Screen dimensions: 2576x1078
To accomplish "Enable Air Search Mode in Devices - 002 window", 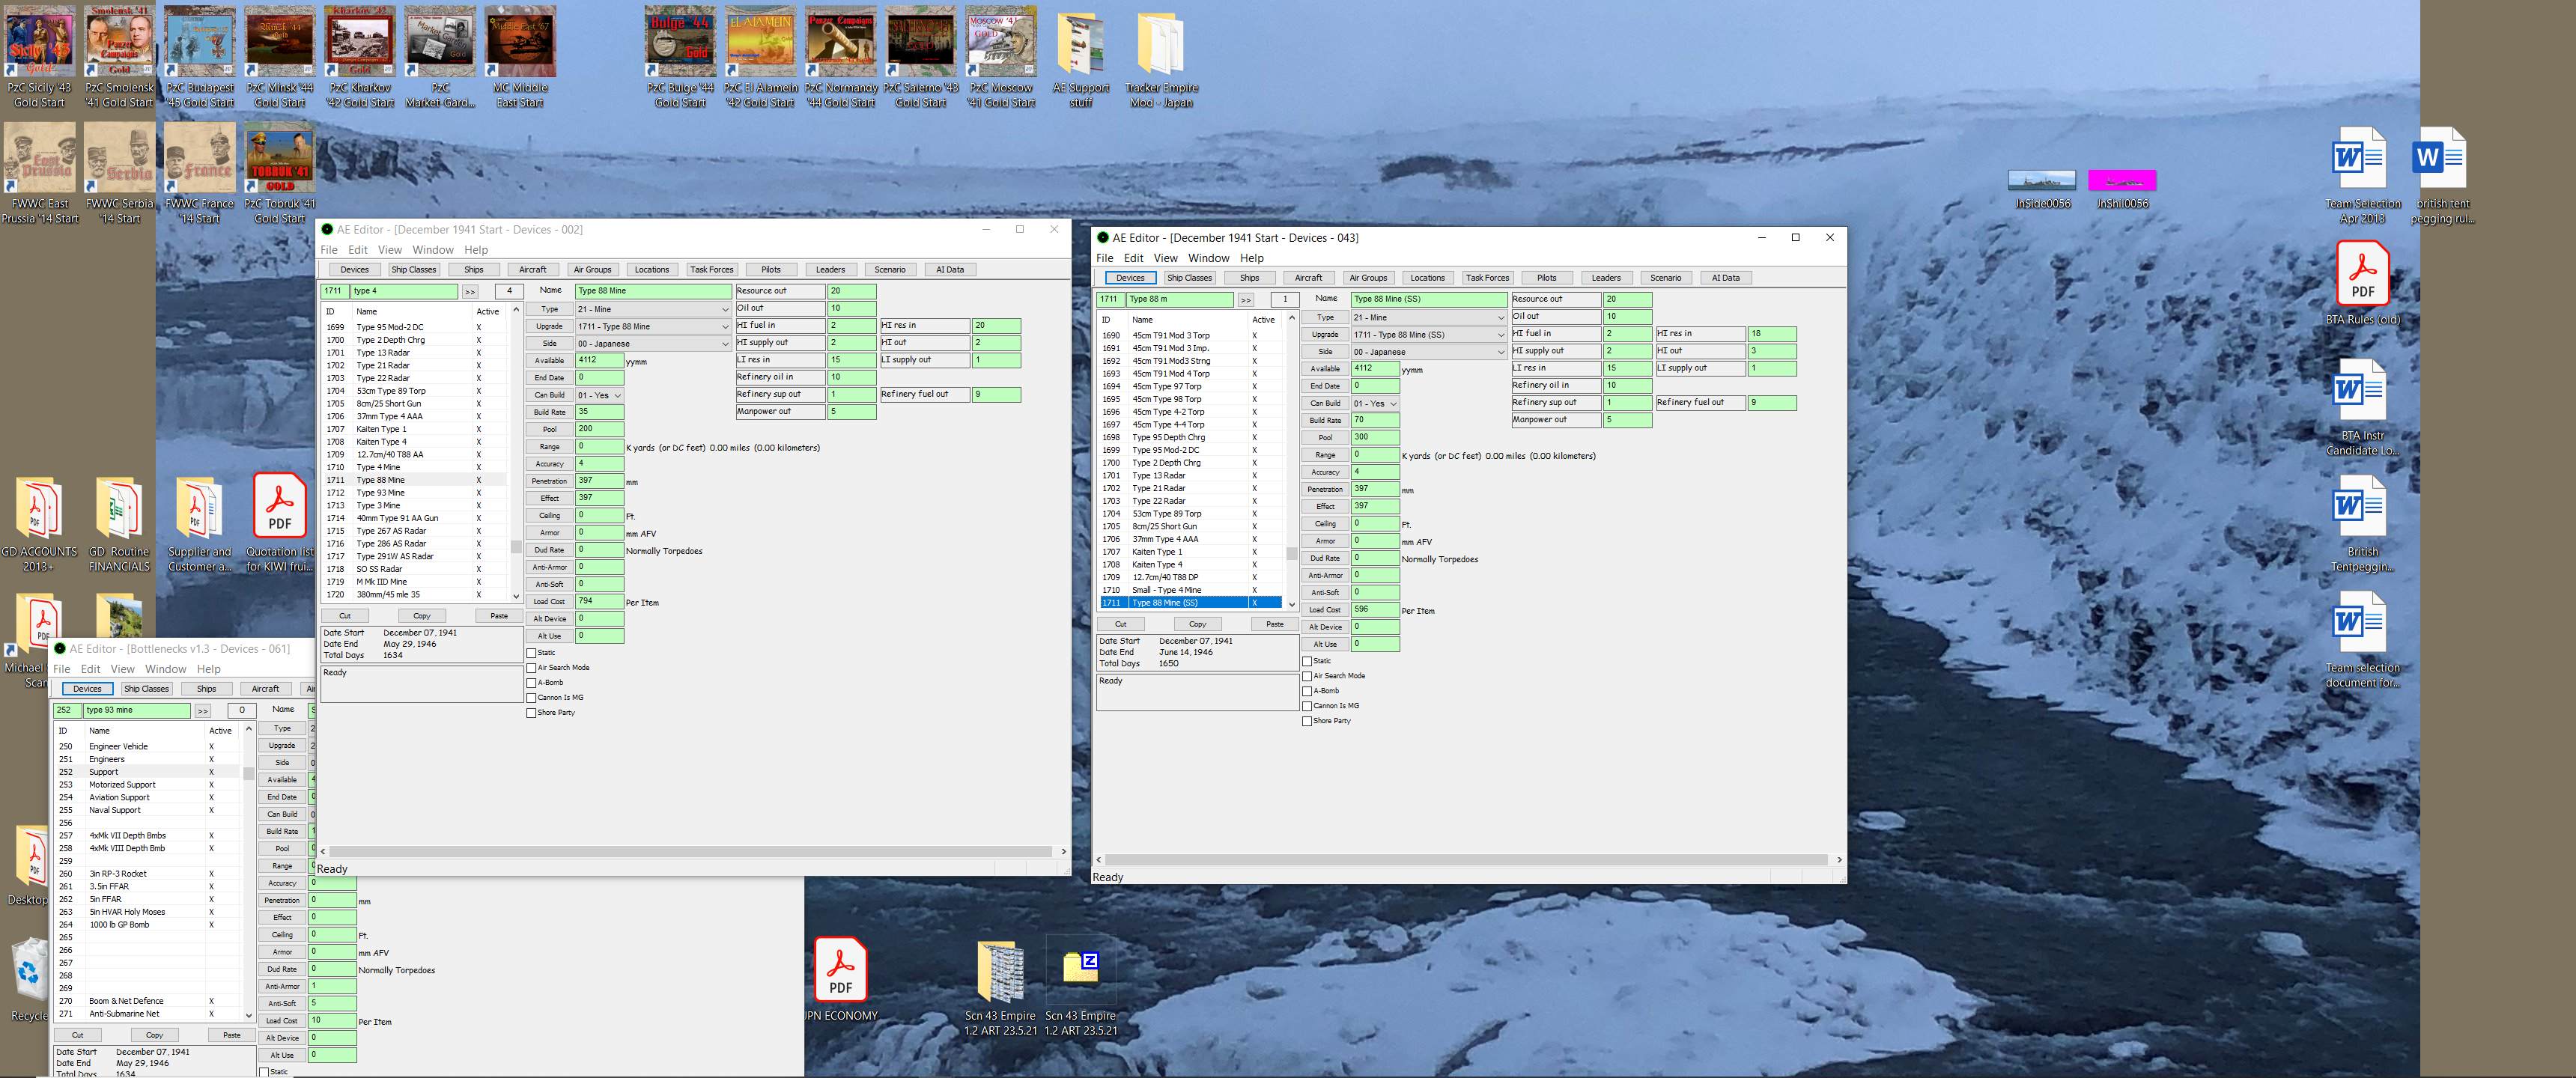I will [x=531, y=668].
